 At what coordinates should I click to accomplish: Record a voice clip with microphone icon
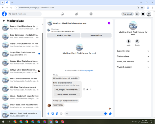pos(48,114)
